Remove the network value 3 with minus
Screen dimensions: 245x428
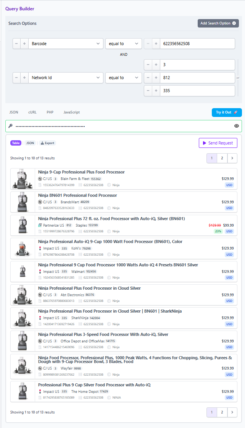click(x=148, y=65)
